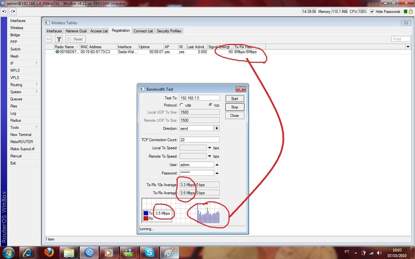Collapse the Password field arrow
Image resolution: width=415 pixels, height=259 pixels.
point(217,173)
